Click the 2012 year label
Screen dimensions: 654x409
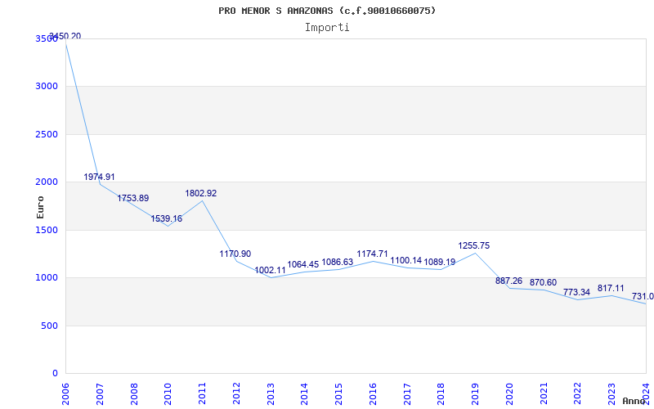(x=236, y=393)
